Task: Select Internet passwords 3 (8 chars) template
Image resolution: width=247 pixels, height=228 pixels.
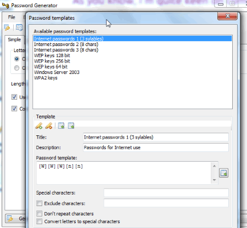Action: pos(132,50)
